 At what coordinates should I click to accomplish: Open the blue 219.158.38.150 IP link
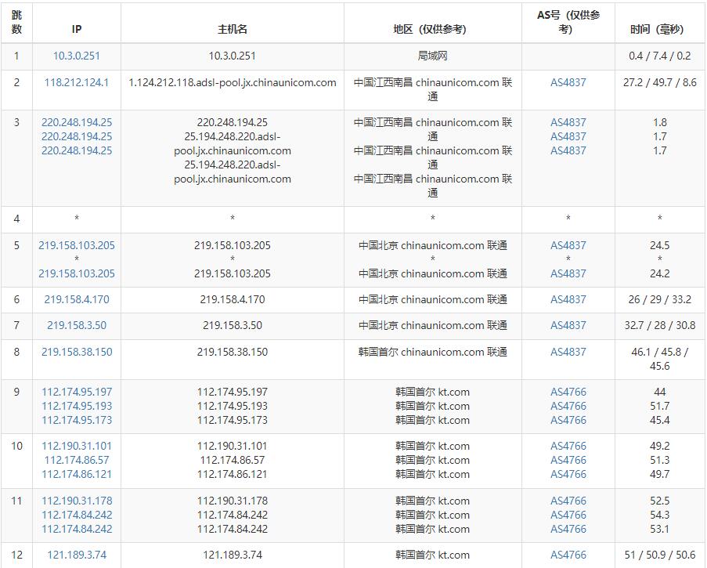coord(76,352)
